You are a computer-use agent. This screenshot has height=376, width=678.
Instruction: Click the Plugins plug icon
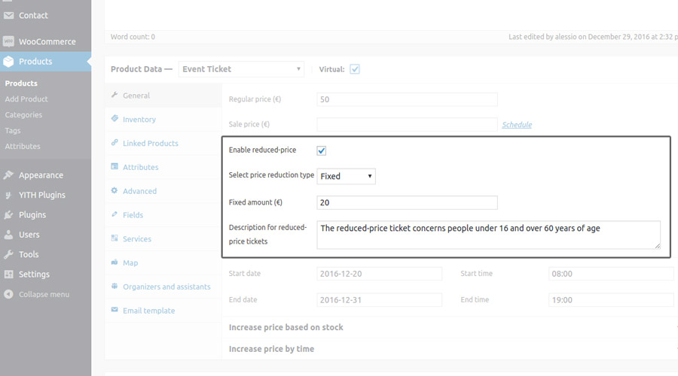click(x=8, y=214)
